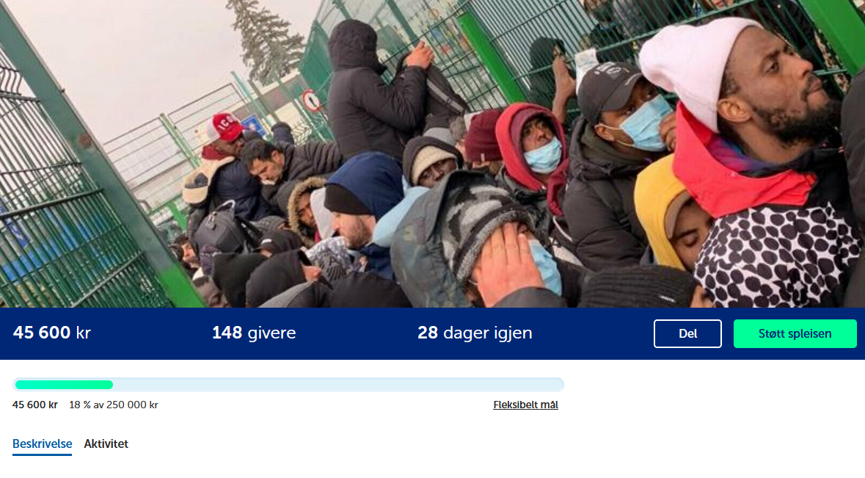Click the bold 45 600 kr under progress bar
Viewport: 865px width, 478px height.
35,405
